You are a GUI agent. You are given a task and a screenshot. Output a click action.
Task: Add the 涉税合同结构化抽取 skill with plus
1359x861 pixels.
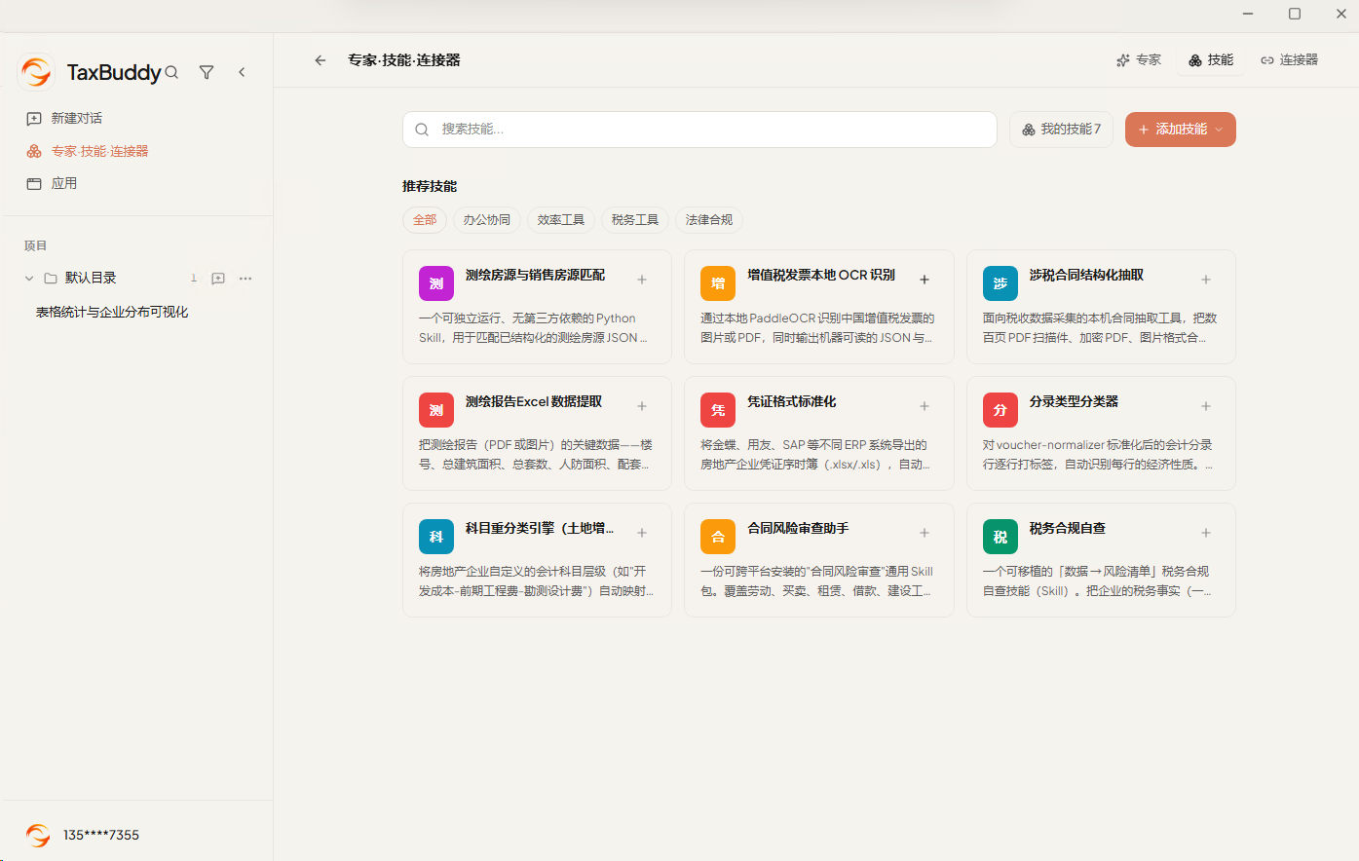(x=1206, y=280)
